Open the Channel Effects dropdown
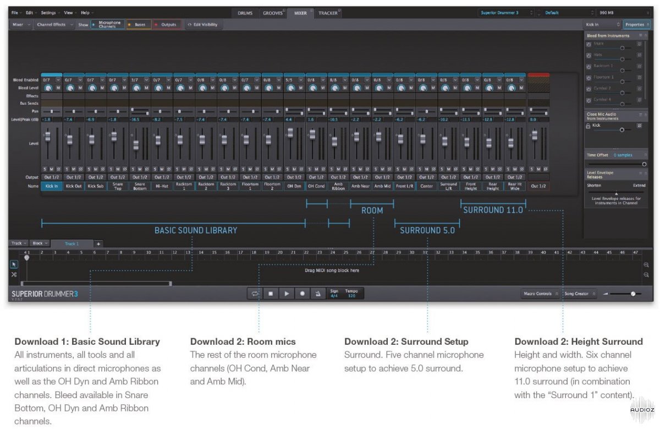Viewport: 660px width, 429px height. 54,24
